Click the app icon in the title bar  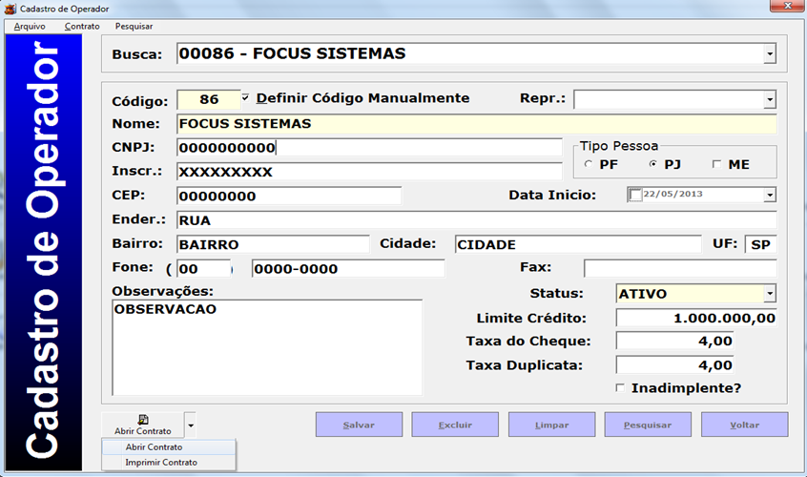[10, 9]
